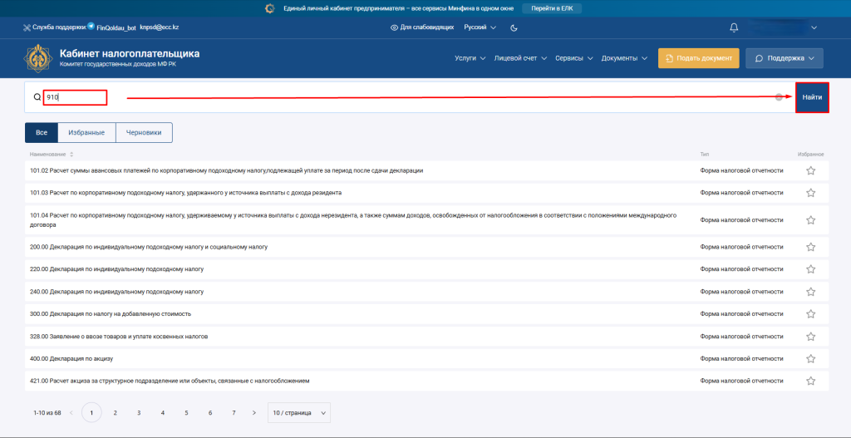
Task: Open the 10 / страница page size selector
Action: (298, 412)
